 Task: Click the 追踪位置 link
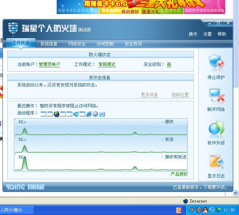[x=180, y=95]
